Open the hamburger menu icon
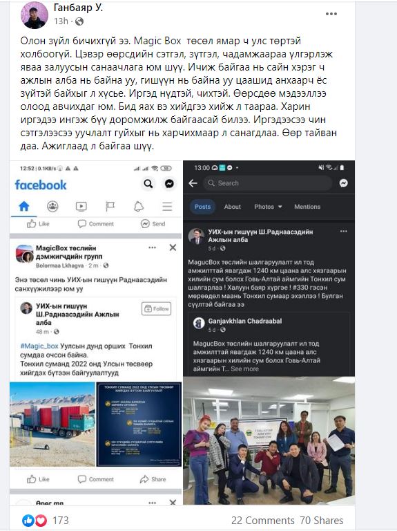 tap(167, 206)
